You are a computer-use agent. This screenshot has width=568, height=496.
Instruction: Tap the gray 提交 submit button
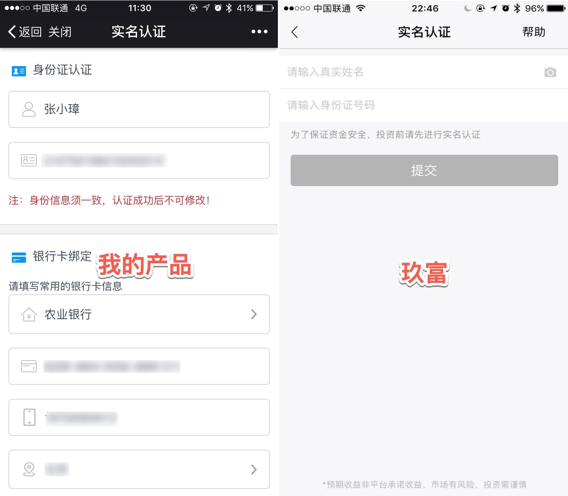click(x=424, y=170)
